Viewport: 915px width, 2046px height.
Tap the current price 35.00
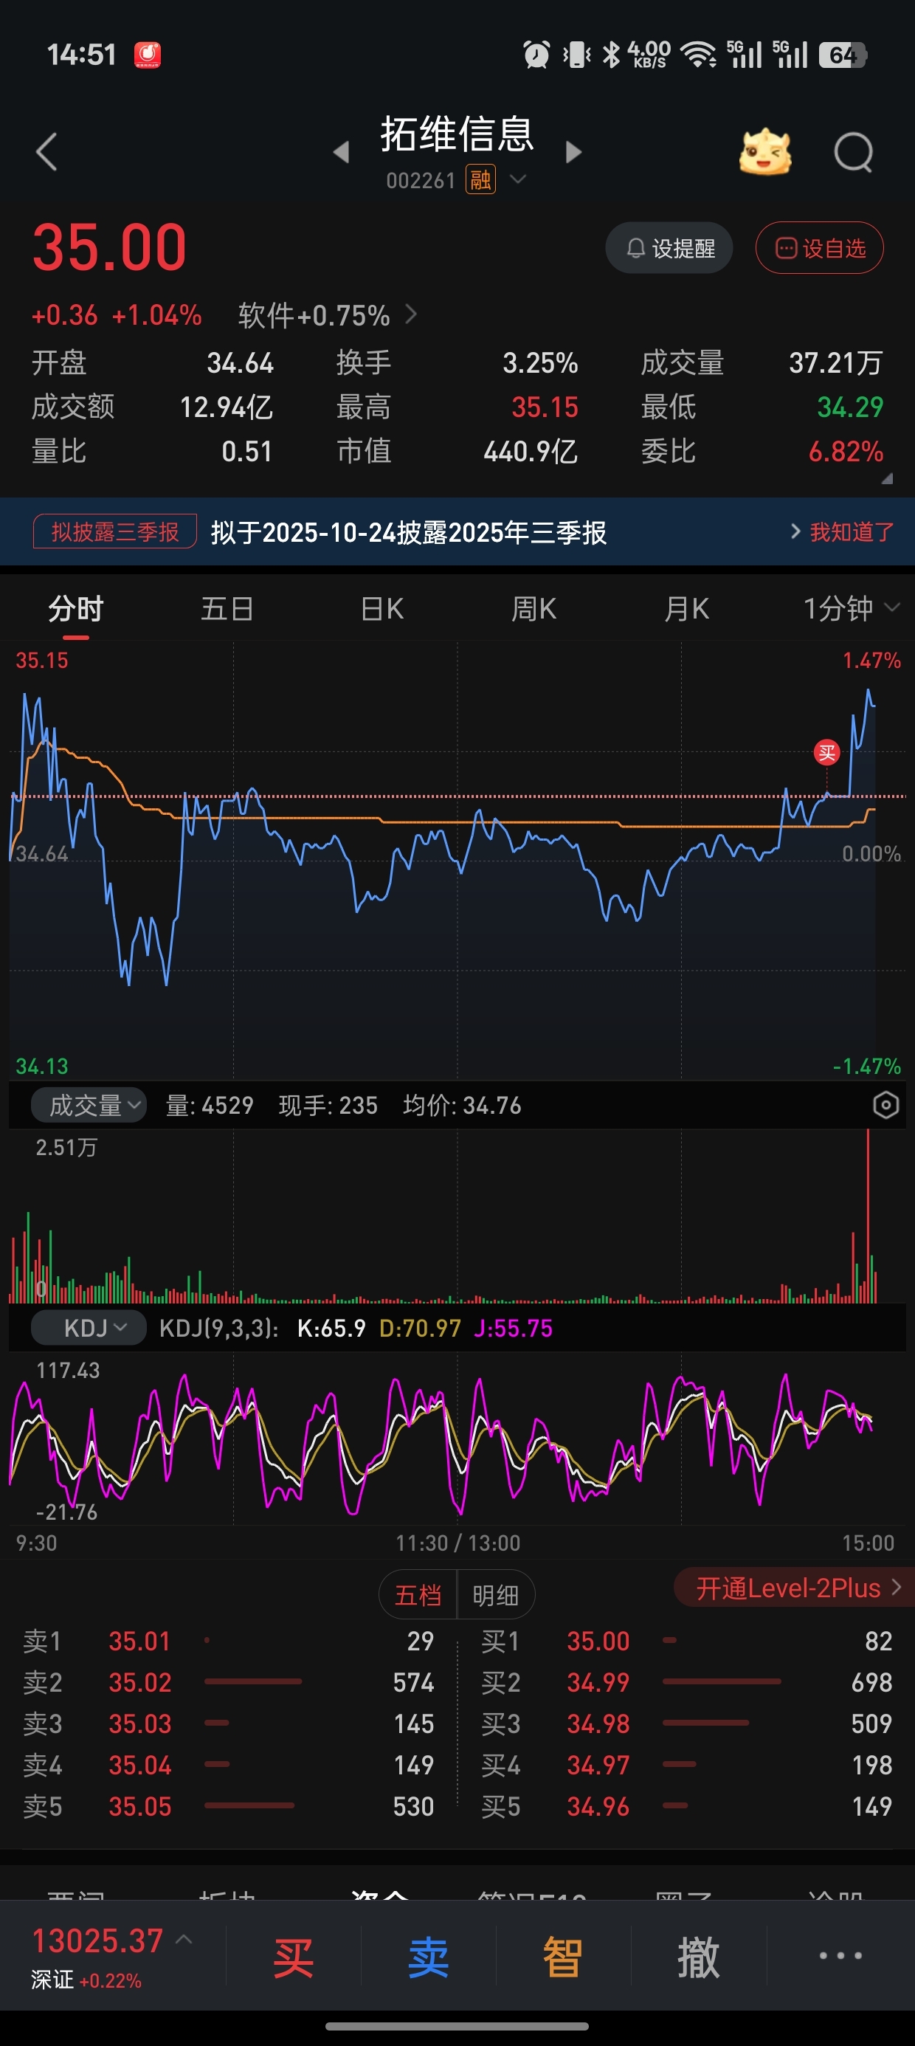[108, 247]
